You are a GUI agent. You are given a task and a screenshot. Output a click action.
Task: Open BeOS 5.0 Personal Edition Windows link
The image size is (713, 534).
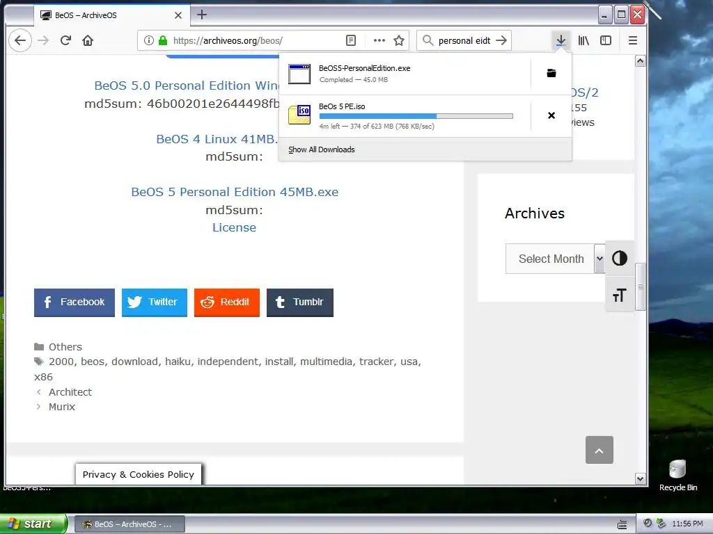pyautogui.click(x=187, y=86)
